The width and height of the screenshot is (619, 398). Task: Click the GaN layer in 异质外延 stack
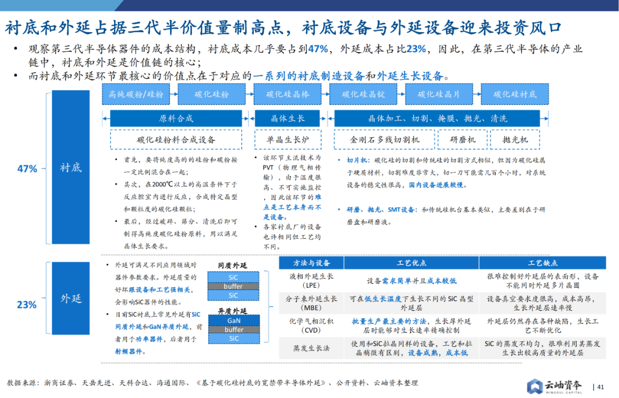tap(234, 320)
